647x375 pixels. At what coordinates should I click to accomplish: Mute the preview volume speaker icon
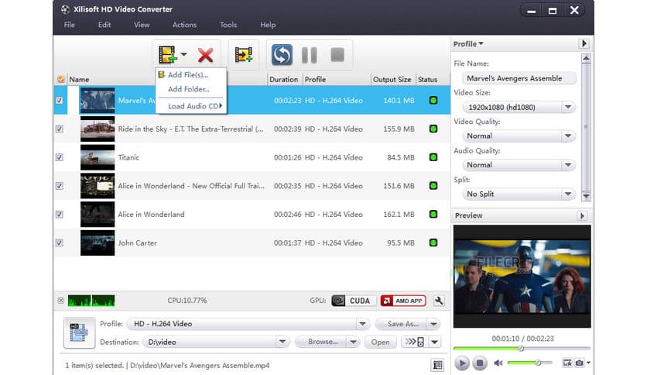tap(498, 363)
